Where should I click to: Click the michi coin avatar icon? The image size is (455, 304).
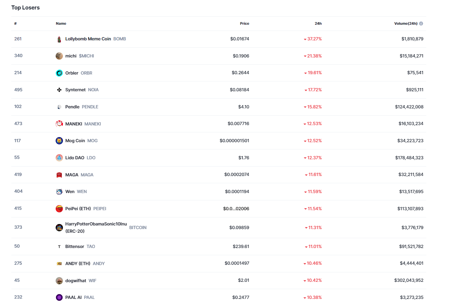(59, 56)
